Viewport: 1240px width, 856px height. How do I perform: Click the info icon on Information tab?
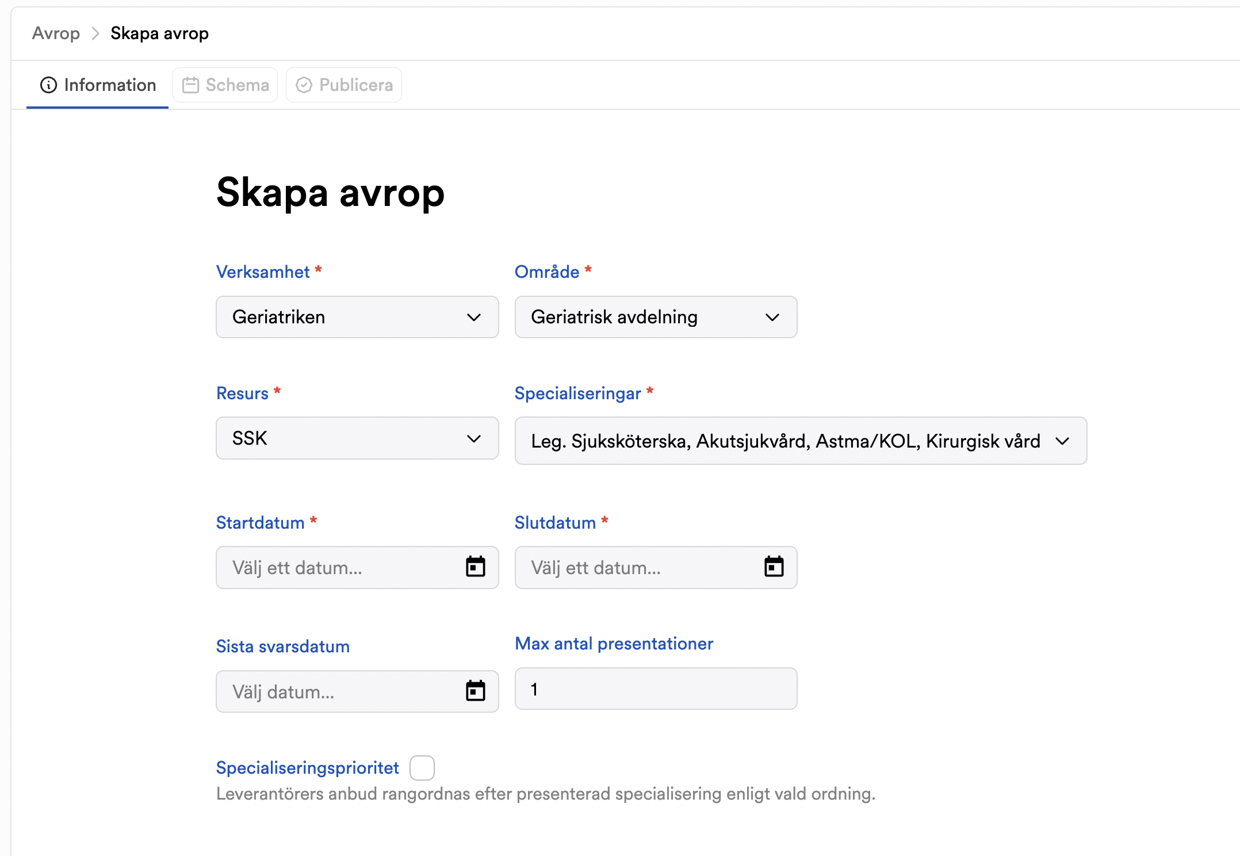tap(48, 85)
